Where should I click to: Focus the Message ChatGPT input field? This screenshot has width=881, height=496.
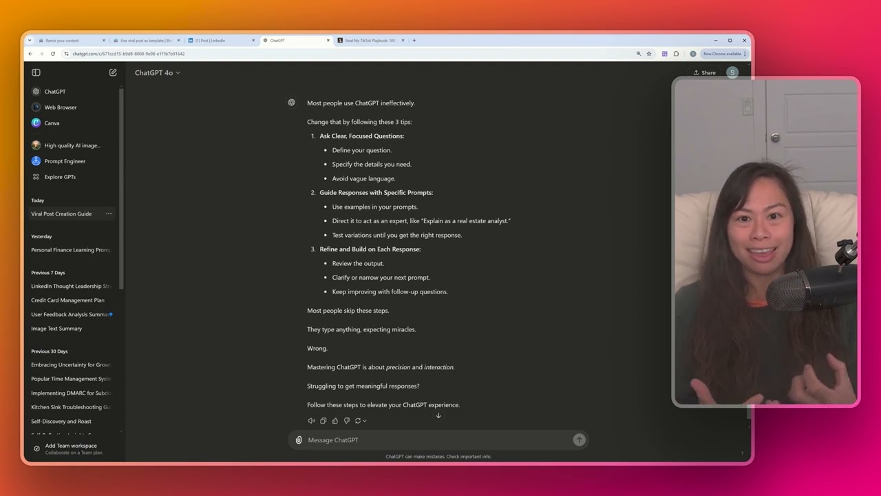438,440
